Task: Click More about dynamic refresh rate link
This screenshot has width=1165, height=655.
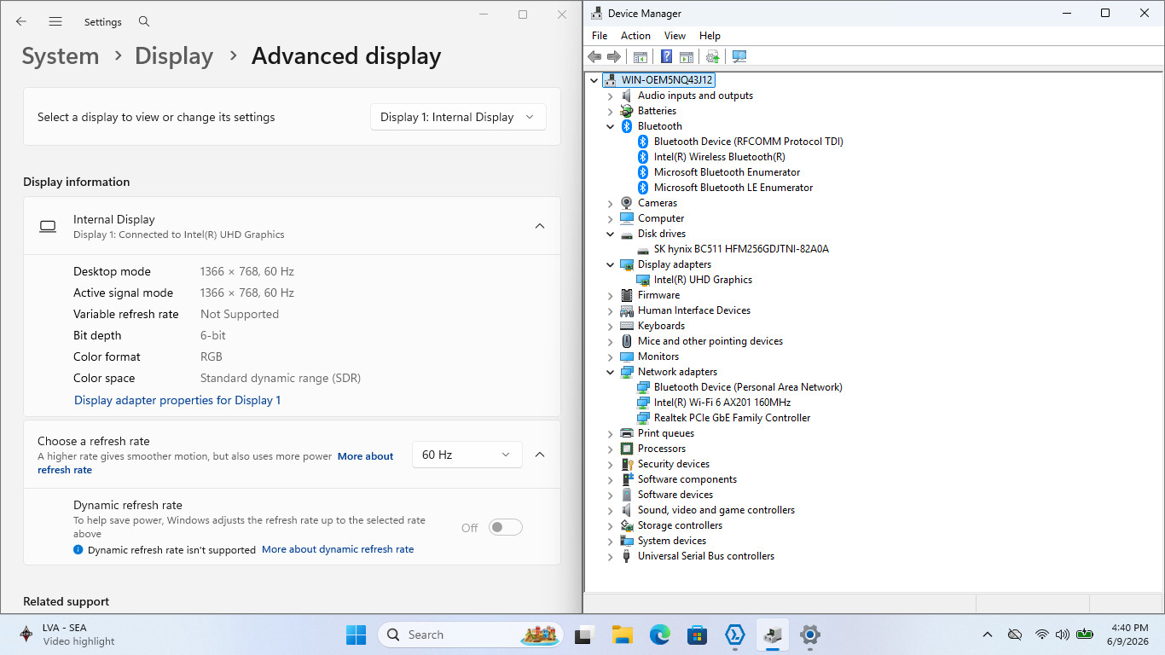Action: click(x=338, y=549)
